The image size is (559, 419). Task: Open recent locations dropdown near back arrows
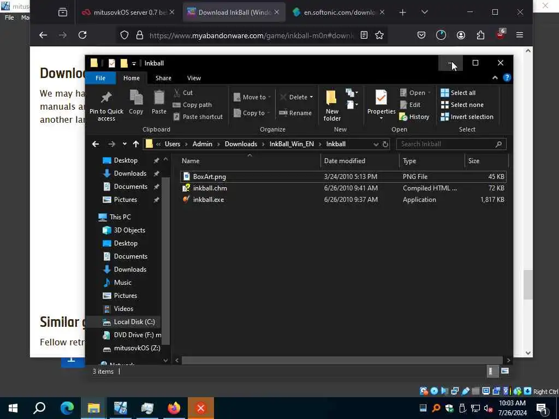coord(124,144)
